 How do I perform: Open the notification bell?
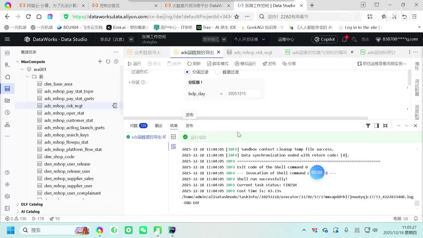click(x=344, y=39)
